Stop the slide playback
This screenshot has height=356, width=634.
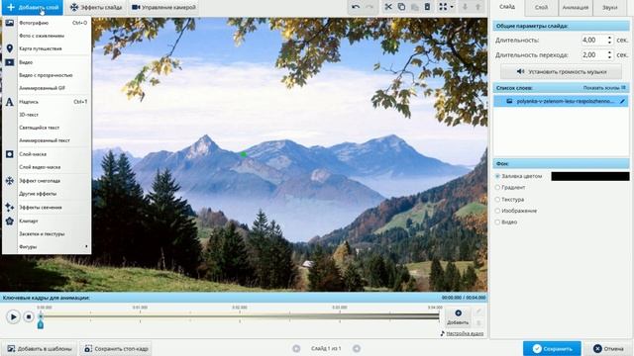[x=29, y=316]
